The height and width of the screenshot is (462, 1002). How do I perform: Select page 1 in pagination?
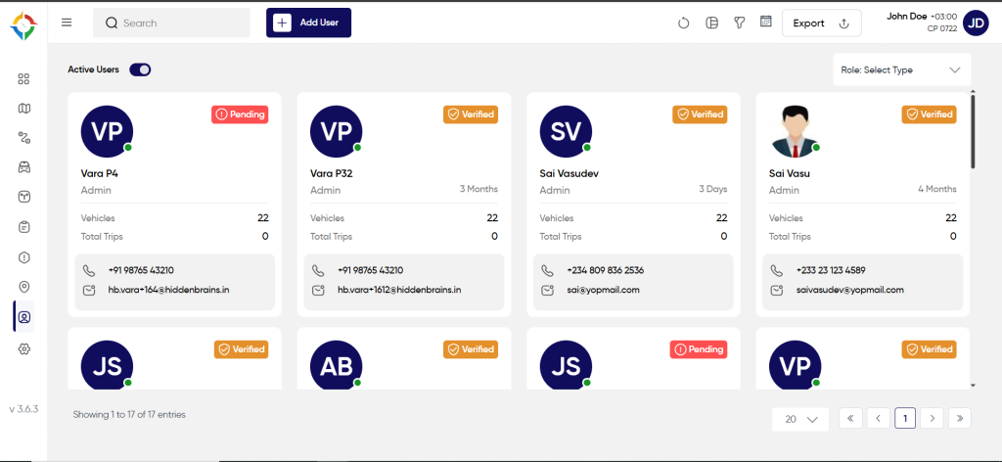[905, 418]
